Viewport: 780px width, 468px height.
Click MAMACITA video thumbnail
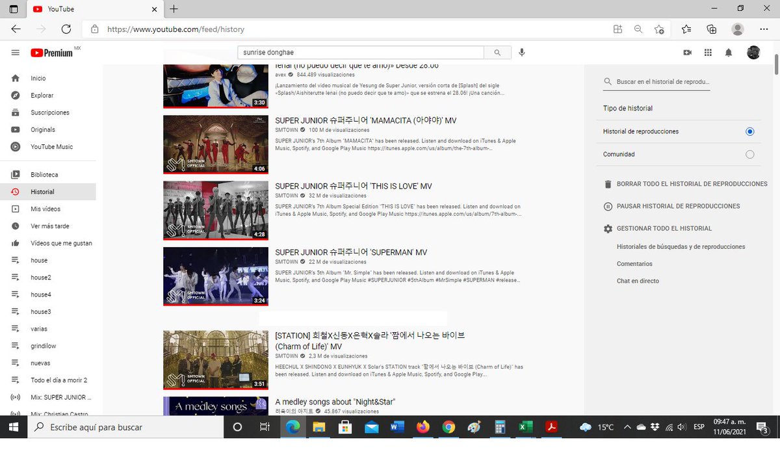click(216, 144)
